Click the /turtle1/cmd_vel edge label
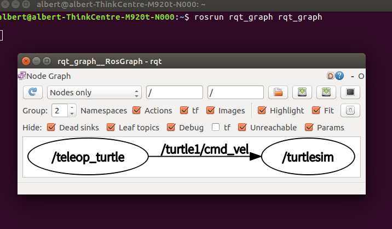The image size is (392, 229). coord(205,150)
